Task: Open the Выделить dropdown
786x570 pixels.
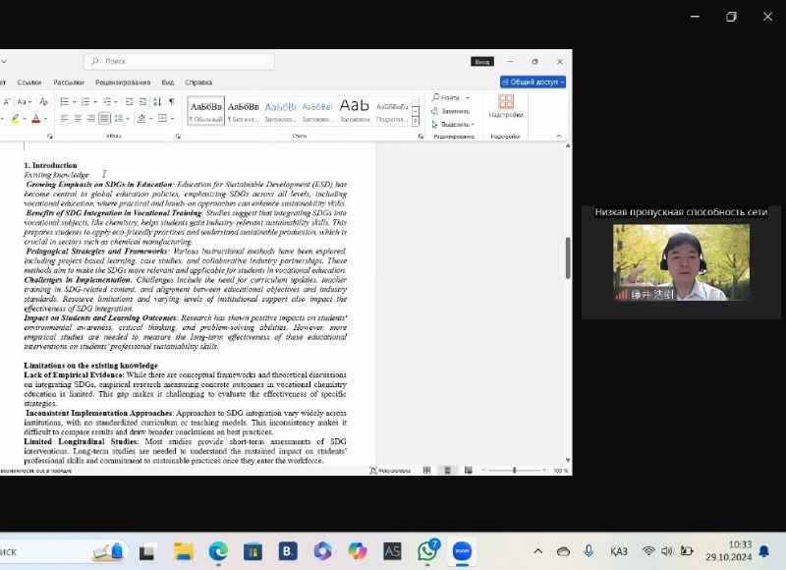Action: 454,125
